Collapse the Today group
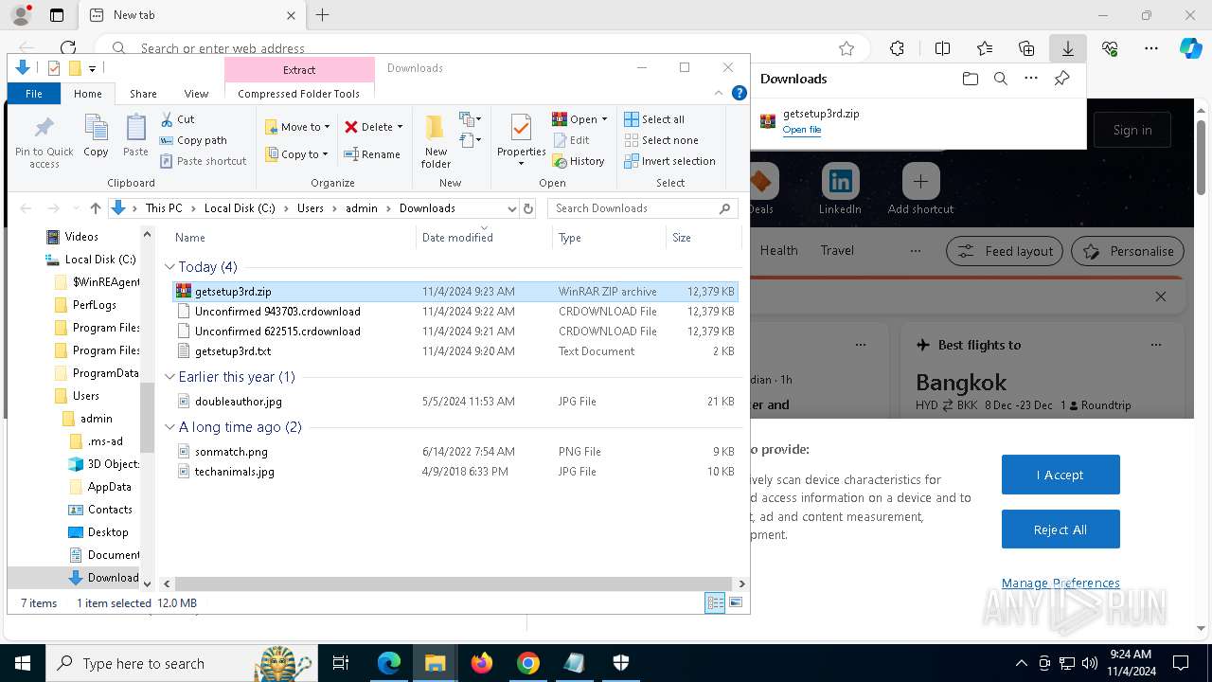Viewport: 1212px width, 682px height. [170, 267]
